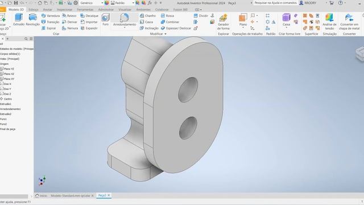This screenshot has width=364, height=205.
Task: Go to the Início home tab
Action: 41,196
